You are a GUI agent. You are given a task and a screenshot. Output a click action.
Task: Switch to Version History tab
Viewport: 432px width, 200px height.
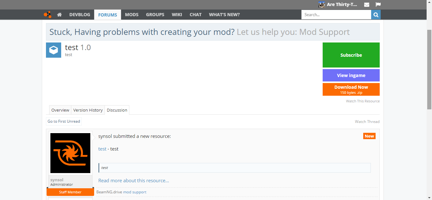point(88,110)
